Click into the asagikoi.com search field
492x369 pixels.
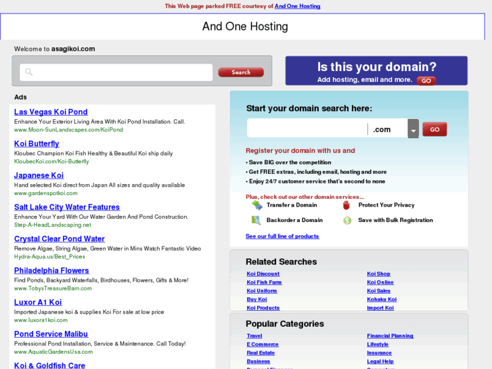tap(116, 72)
